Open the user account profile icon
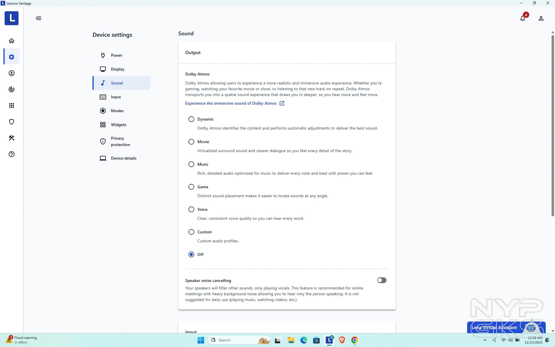The width and height of the screenshot is (555, 347). (541, 18)
